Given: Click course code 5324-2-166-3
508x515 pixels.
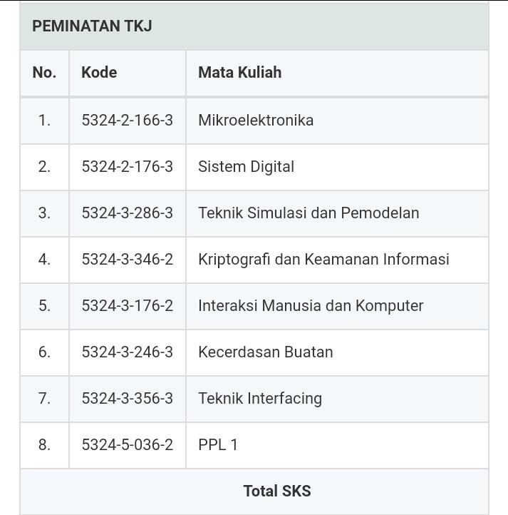Looking at the screenshot, I should (x=127, y=120).
